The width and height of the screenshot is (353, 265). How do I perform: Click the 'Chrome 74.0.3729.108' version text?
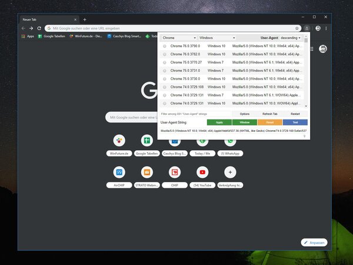pos(187,87)
